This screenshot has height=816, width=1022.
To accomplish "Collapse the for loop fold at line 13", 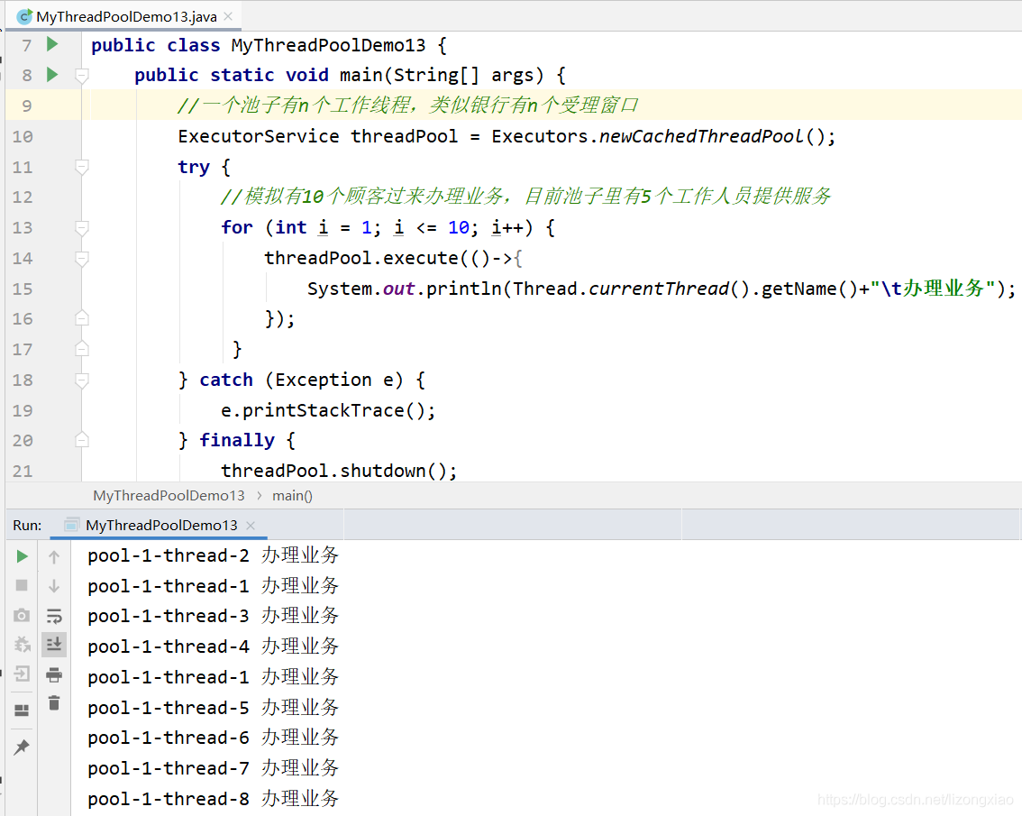I will pyautogui.click(x=82, y=228).
